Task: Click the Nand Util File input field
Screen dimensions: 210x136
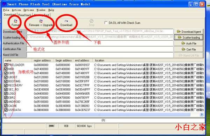Action: [100, 55]
